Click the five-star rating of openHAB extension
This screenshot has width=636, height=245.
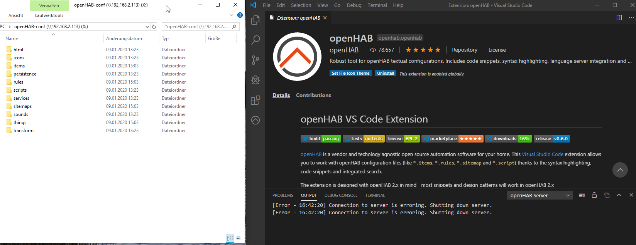point(423,50)
